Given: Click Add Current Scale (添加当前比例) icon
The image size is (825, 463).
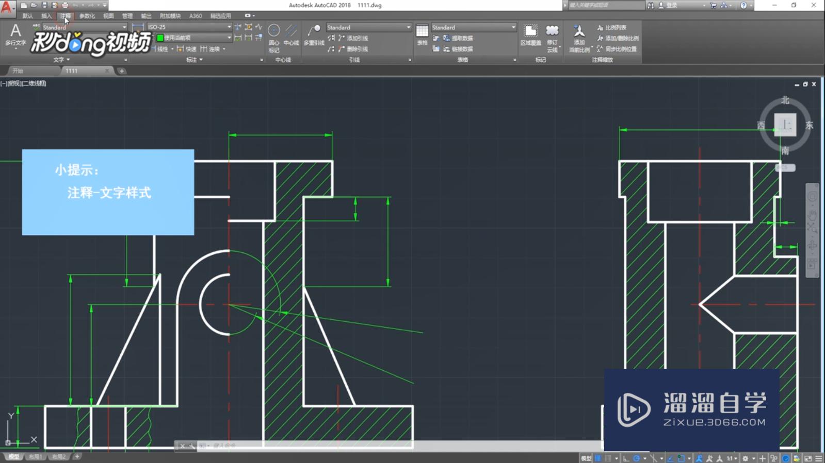Looking at the screenshot, I should (x=579, y=37).
